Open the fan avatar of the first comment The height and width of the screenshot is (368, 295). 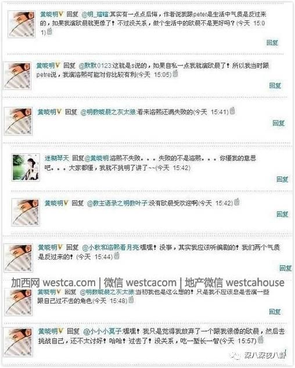point(21,24)
